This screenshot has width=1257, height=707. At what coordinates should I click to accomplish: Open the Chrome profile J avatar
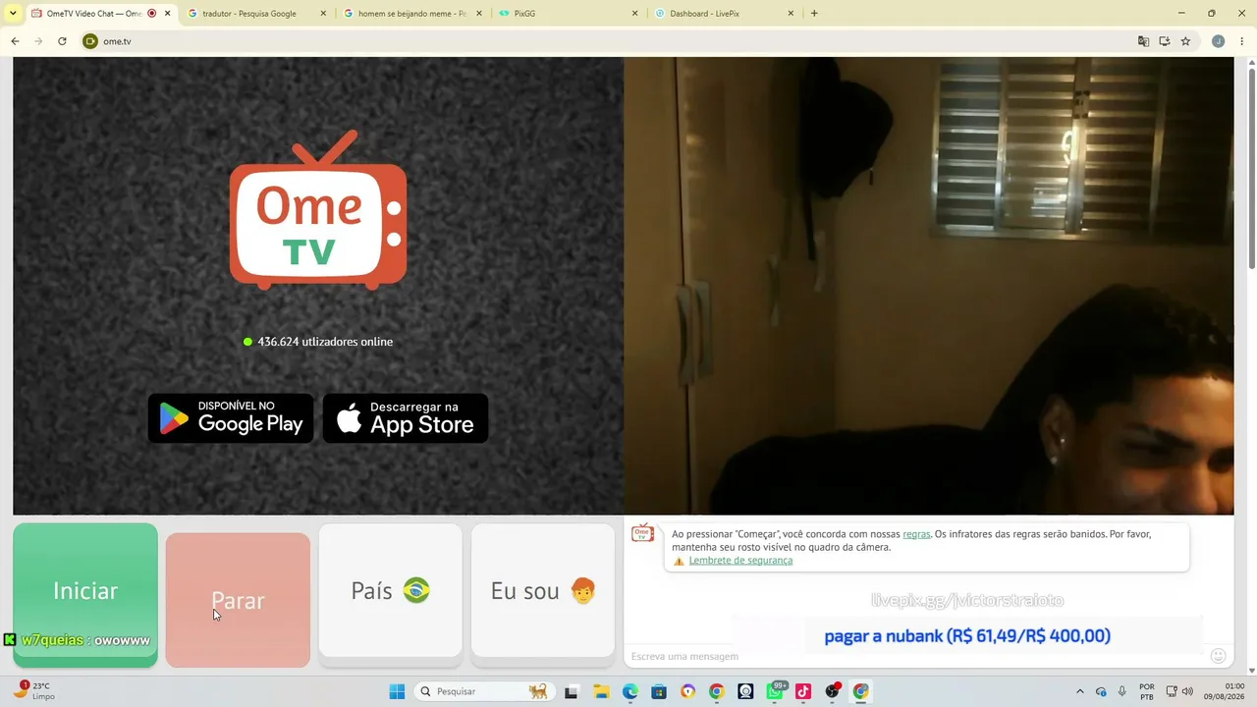(x=1218, y=41)
